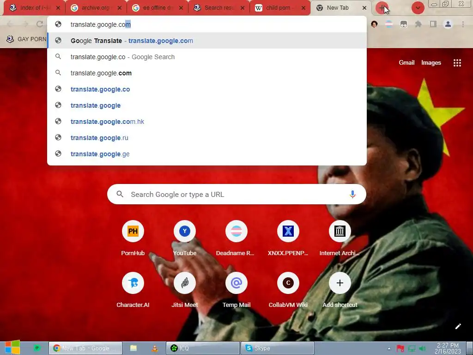Viewport: 473px width, 355px height.
Task: Start voice search with the microphone
Action: click(352, 194)
